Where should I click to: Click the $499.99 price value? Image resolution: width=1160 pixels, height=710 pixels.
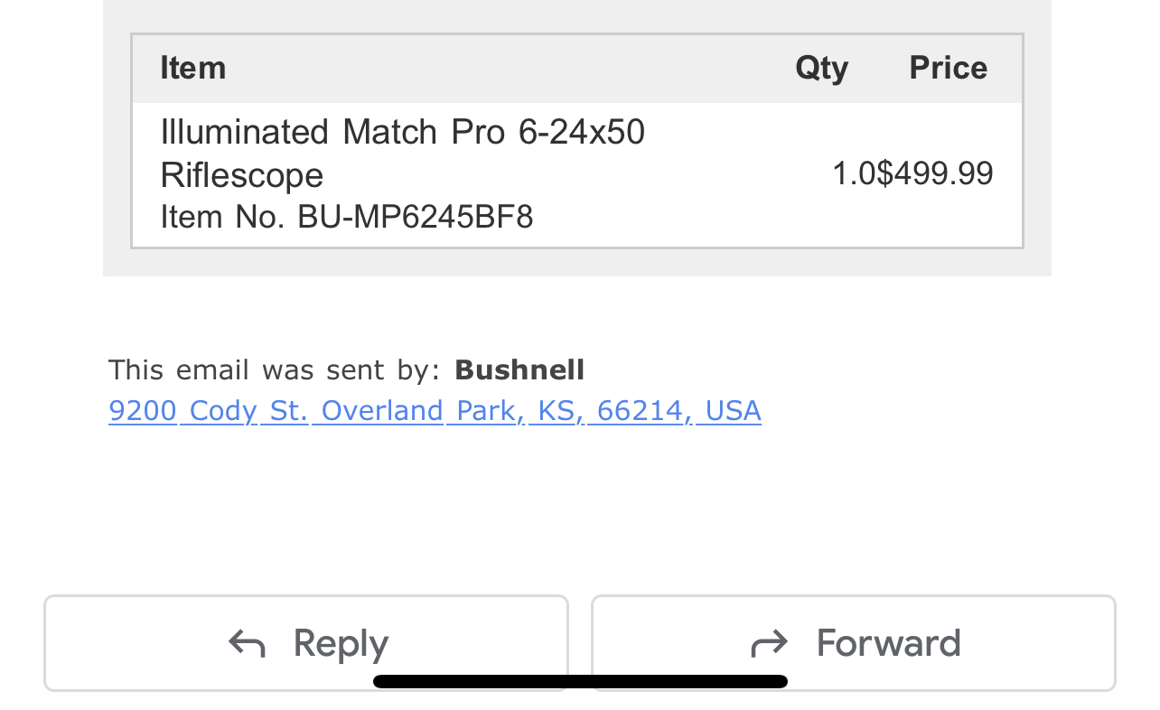(935, 173)
